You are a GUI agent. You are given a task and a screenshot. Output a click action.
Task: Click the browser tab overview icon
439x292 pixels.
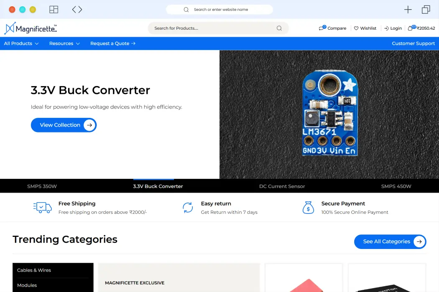pos(426,10)
